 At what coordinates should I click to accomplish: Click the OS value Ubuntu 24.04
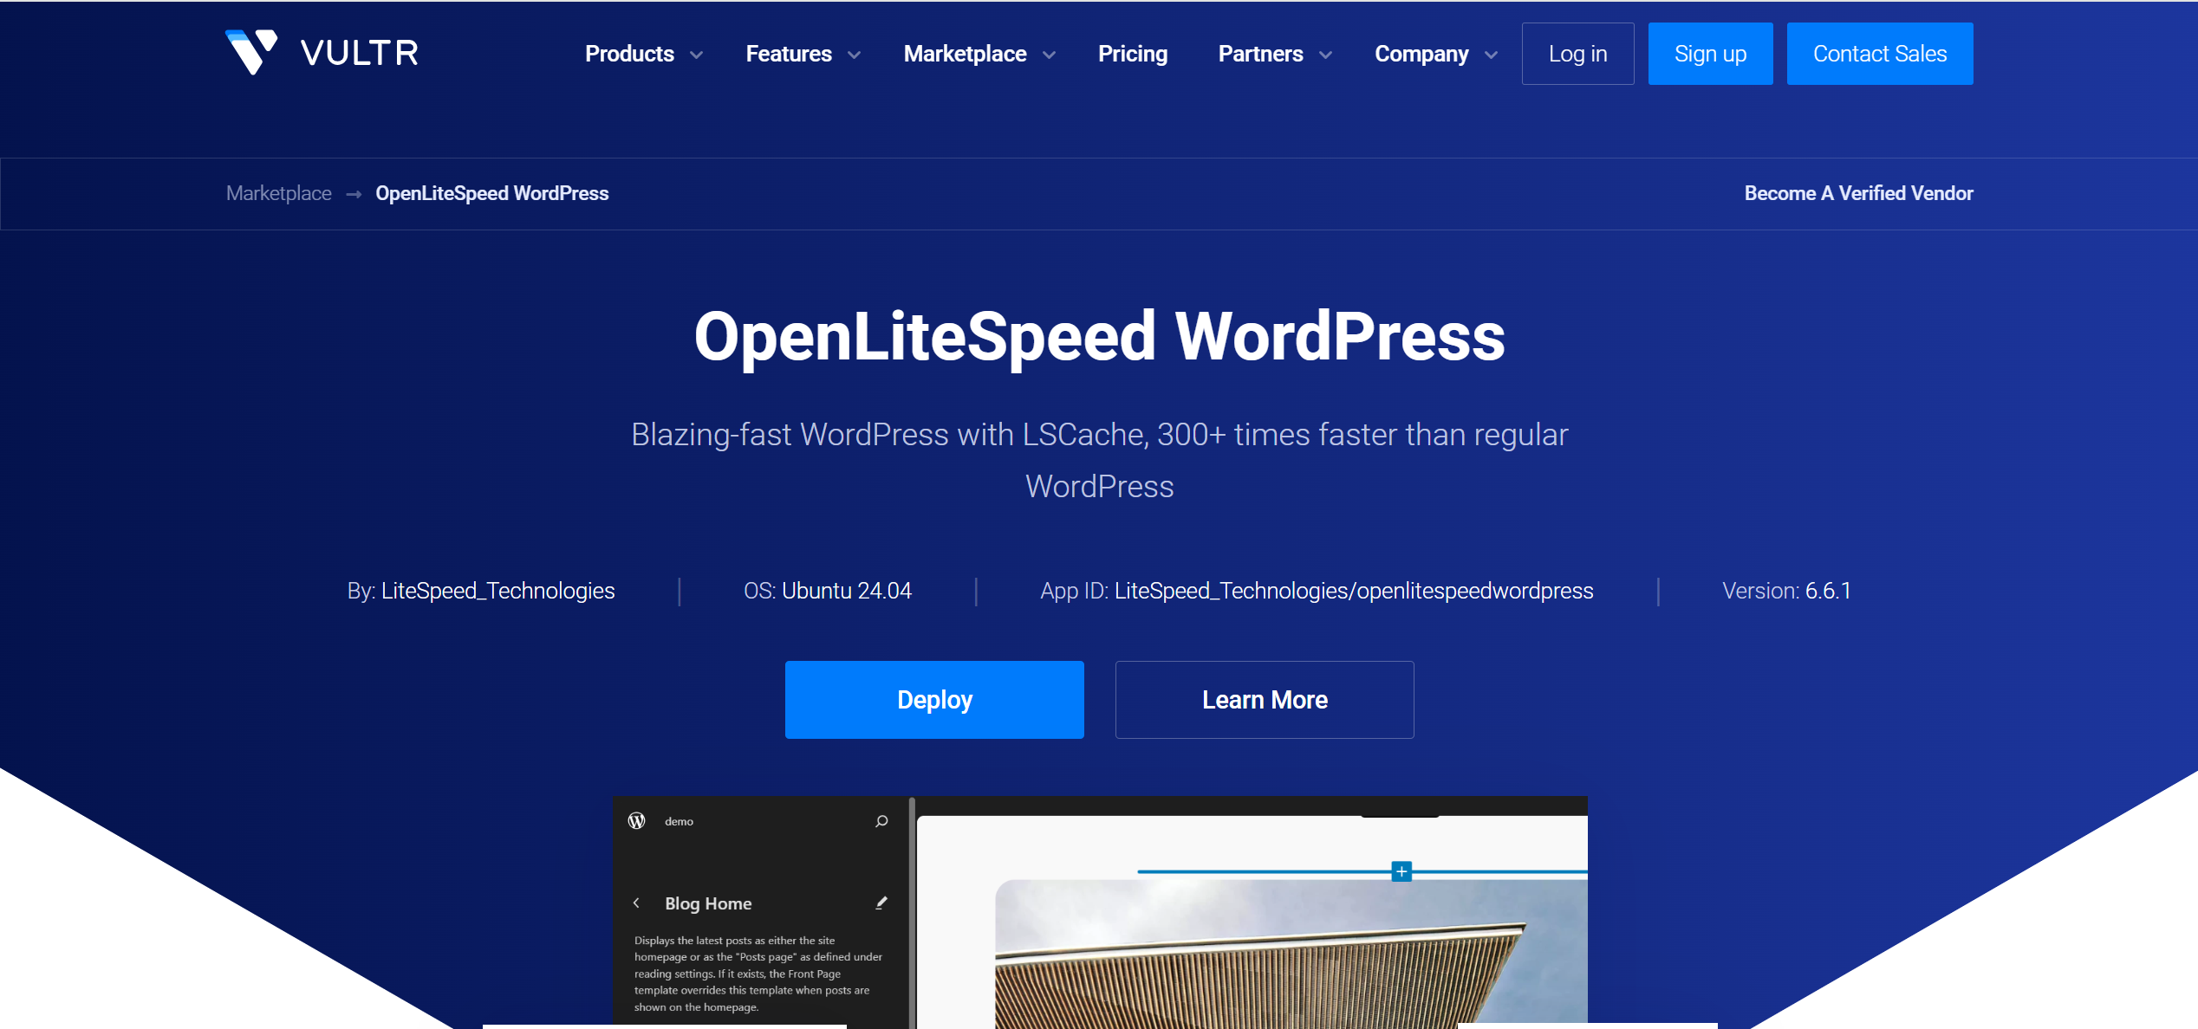coord(847,591)
